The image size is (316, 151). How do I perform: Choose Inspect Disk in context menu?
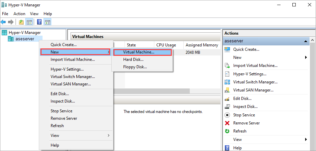76,101
